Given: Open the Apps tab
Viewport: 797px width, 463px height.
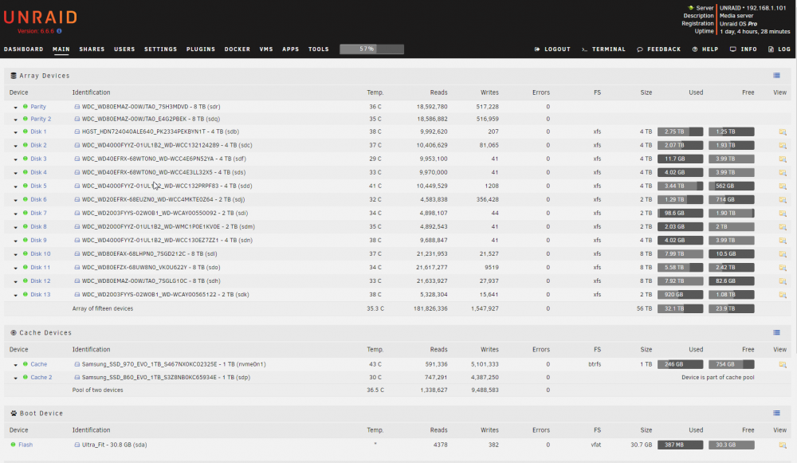Looking at the screenshot, I should pyautogui.click(x=291, y=49).
